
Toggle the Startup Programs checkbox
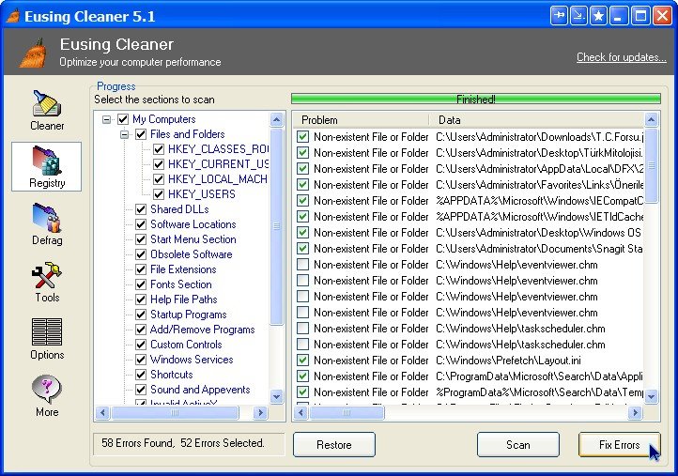(141, 315)
